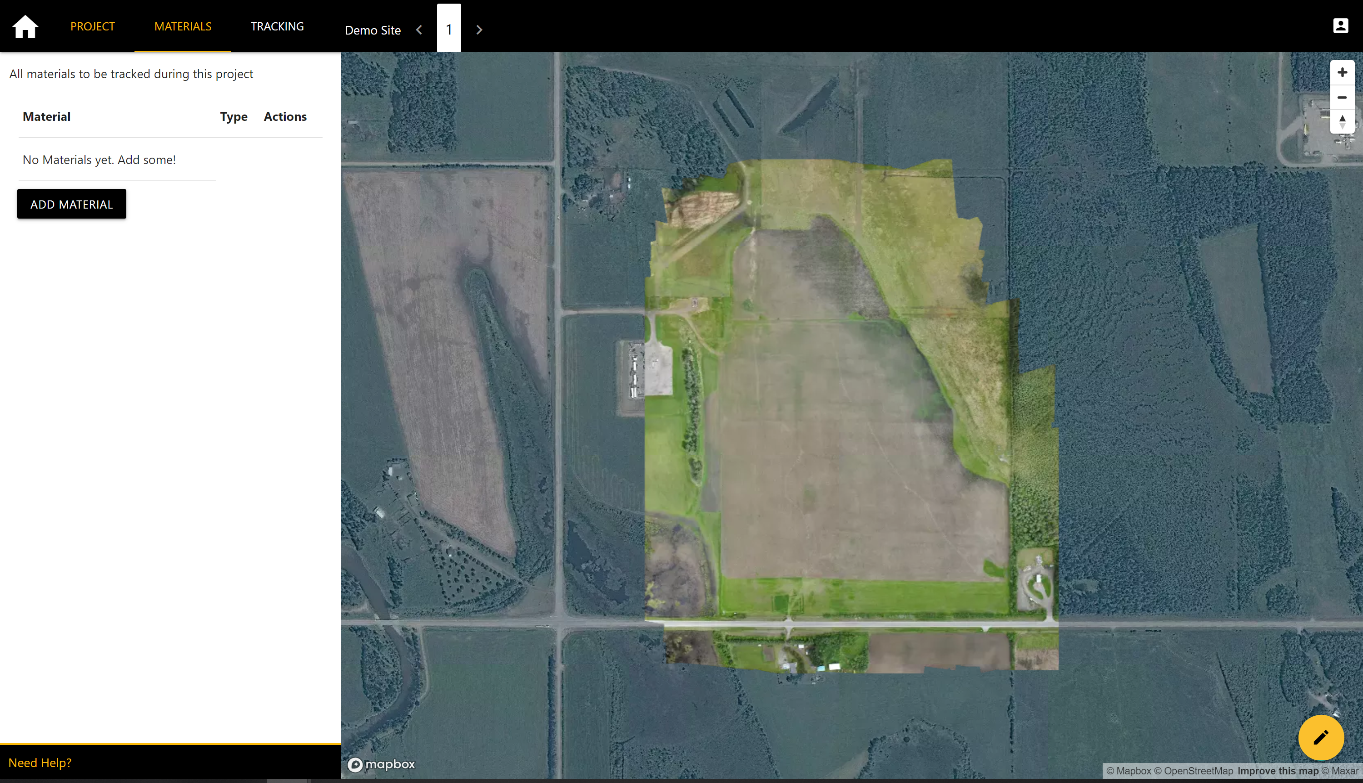Reset map bearing to north
This screenshot has height=783, width=1363.
(1342, 122)
